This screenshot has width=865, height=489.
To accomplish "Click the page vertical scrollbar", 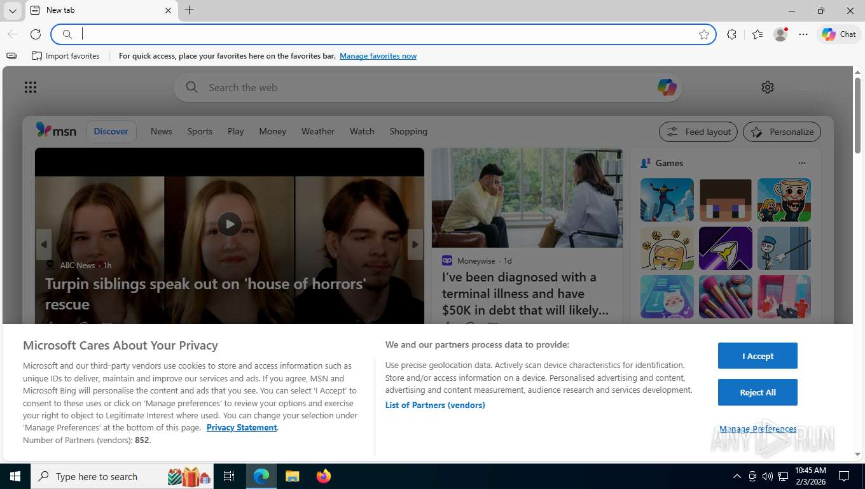I will pos(857,115).
